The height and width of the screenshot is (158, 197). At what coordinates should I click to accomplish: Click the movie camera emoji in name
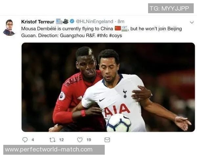(65, 21)
